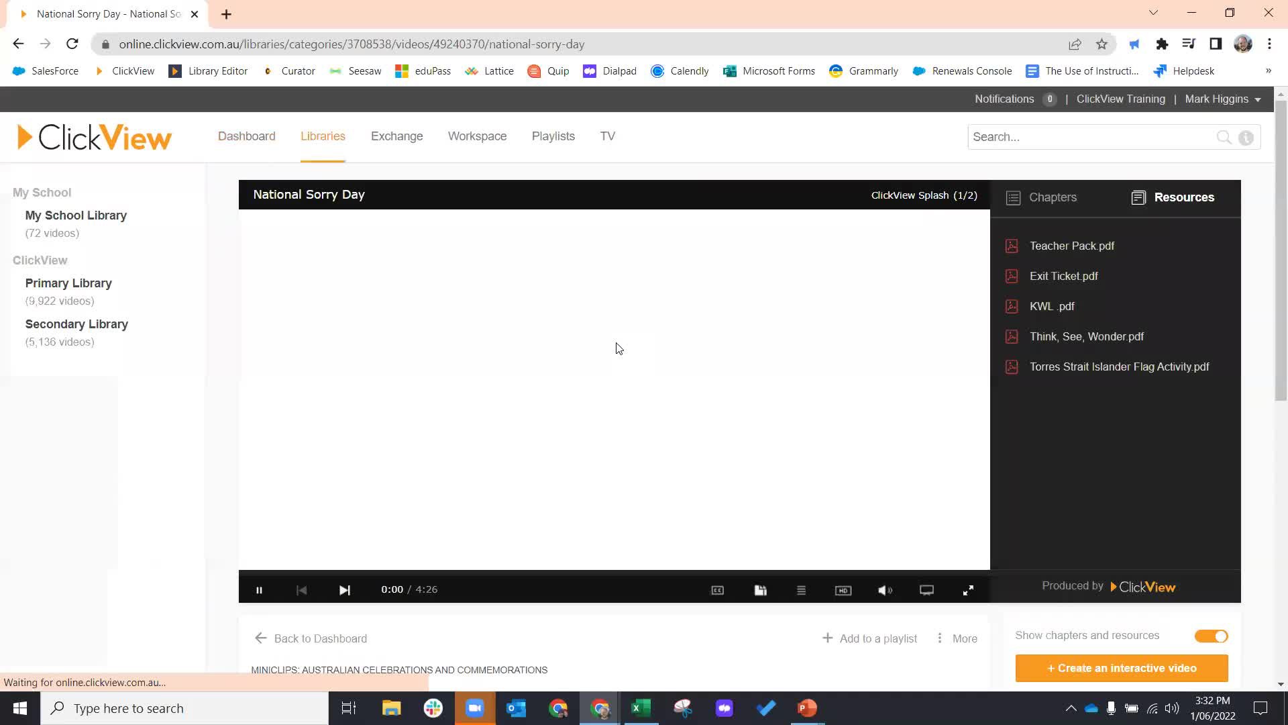Open the transcript list icon in the player
This screenshot has width=1288, height=725.
point(801,589)
